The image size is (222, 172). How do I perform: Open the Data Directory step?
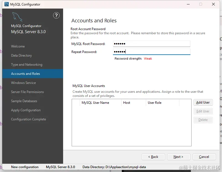(21, 55)
